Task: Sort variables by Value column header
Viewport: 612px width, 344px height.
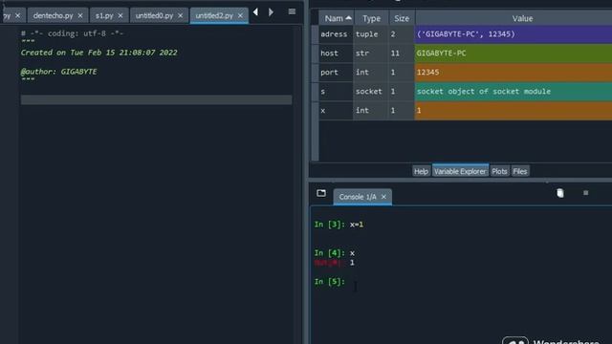Action: coord(522,18)
